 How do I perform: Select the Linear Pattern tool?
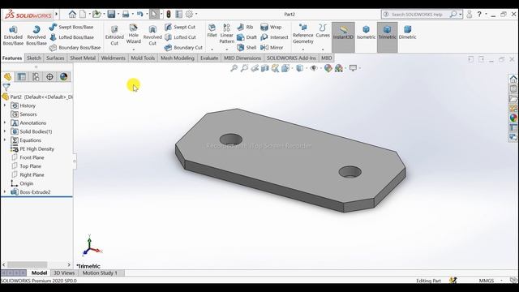(227, 34)
